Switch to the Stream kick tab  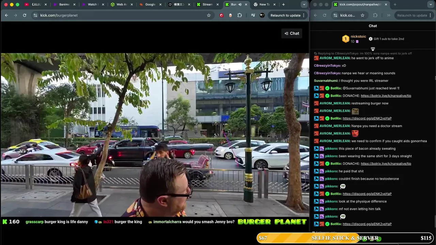point(207,4)
